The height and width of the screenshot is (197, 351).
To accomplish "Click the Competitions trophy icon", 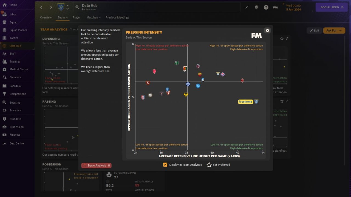I will pyautogui.click(x=4, y=94).
